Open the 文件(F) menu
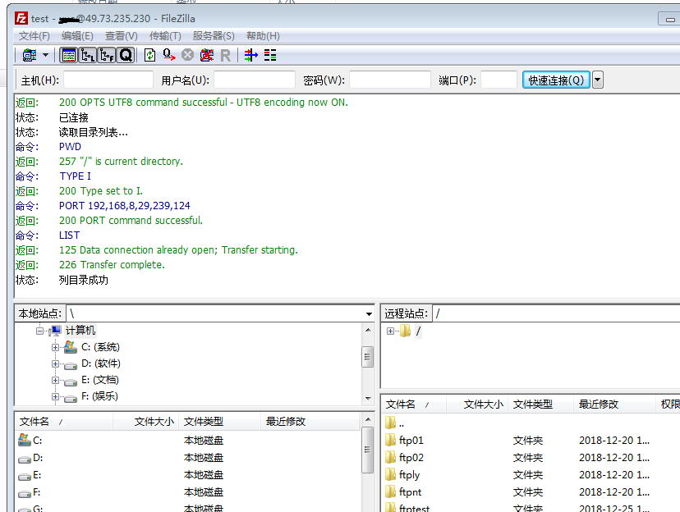 tap(34, 36)
